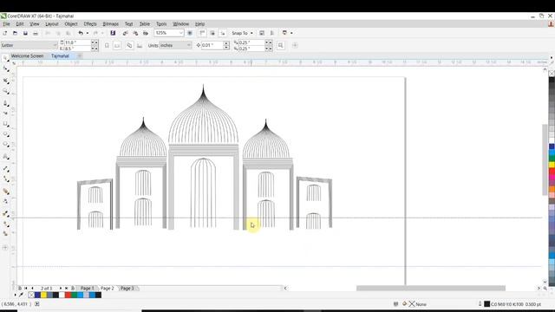Image resolution: width=555 pixels, height=312 pixels.
Task: Set page orientation to Landscape
Action: click(x=117, y=45)
